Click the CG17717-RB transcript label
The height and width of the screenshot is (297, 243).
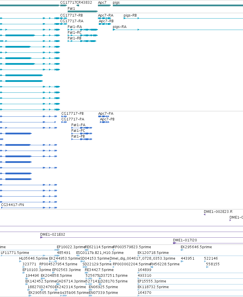click(x=71, y=15)
